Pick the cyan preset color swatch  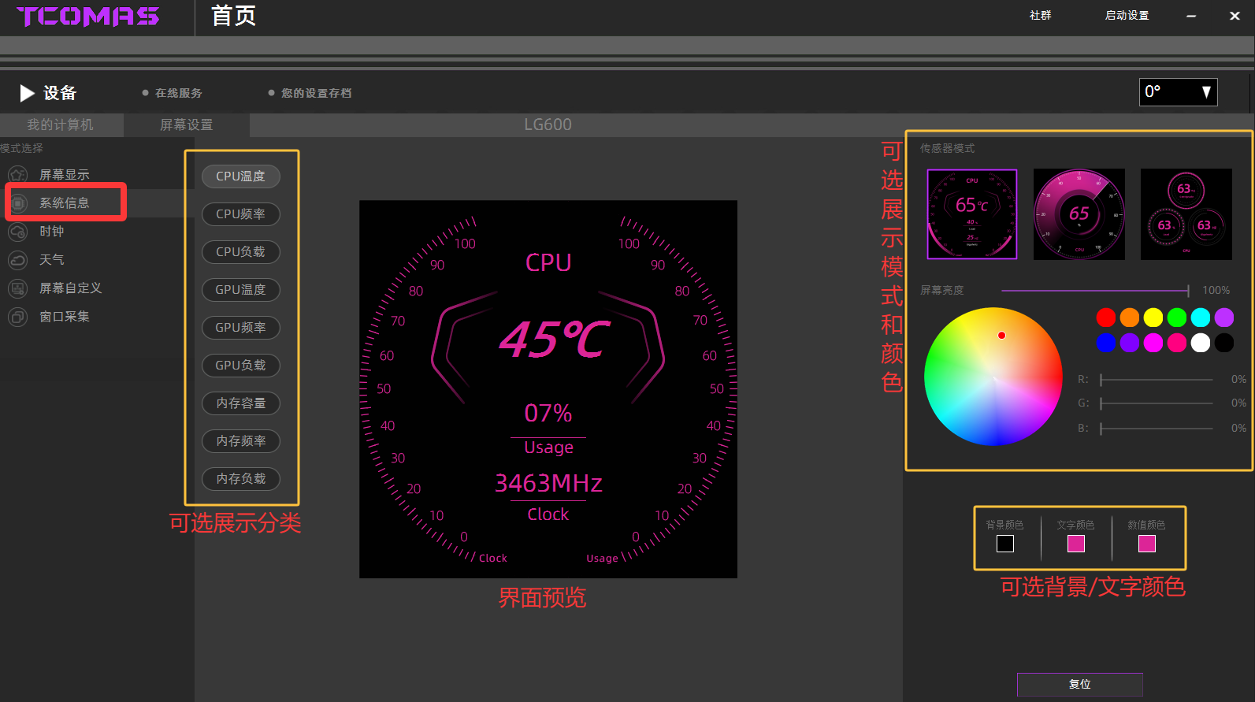[1201, 318]
